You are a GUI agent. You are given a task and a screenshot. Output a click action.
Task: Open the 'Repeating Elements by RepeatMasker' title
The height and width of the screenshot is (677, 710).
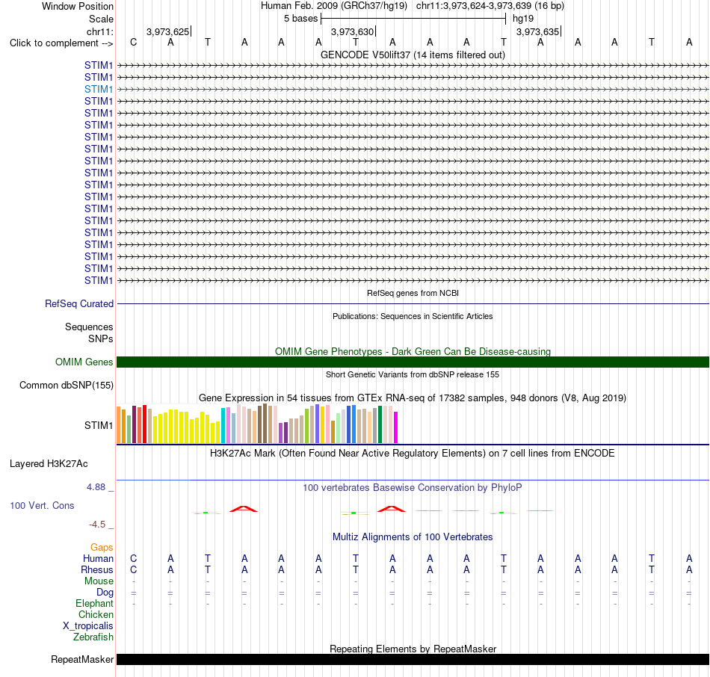(x=413, y=649)
